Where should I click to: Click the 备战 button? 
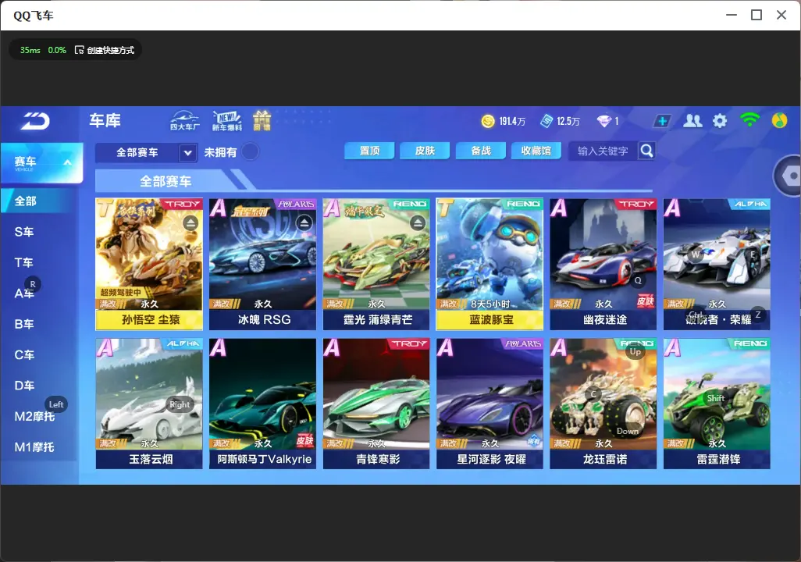pyautogui.click(x=481, y=151)
